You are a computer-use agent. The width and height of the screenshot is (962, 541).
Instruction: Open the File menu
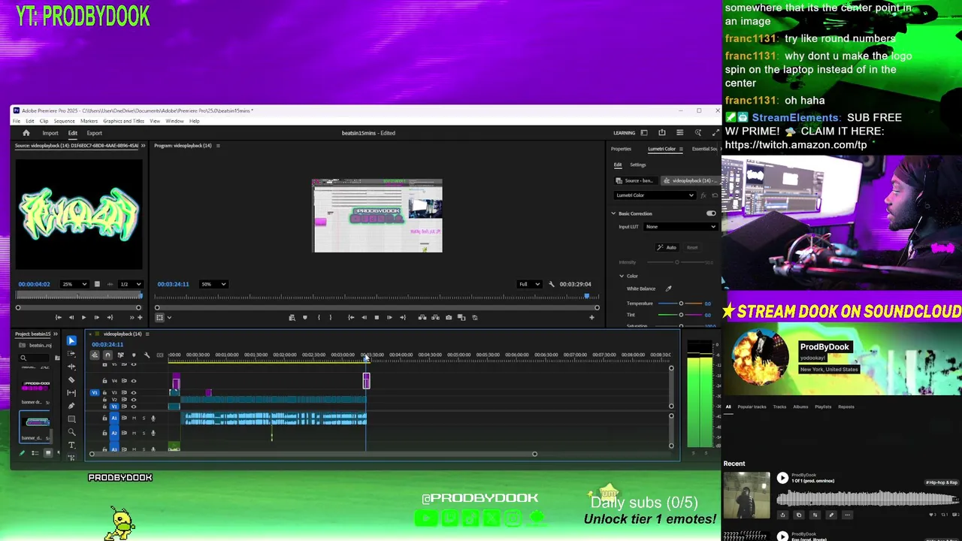(x=16, y=121)
